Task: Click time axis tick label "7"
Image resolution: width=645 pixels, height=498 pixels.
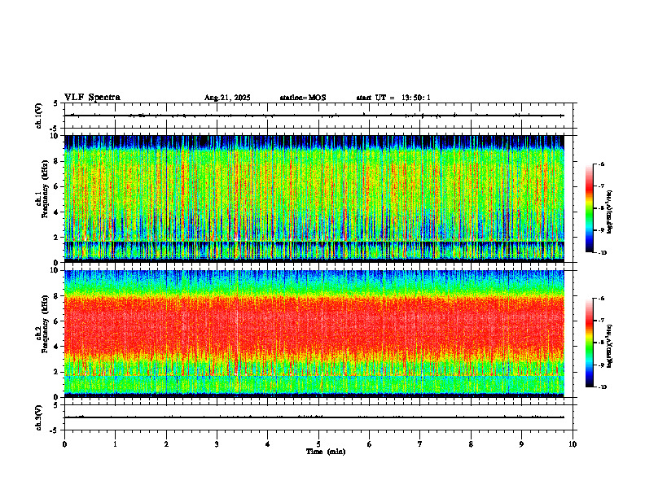Action: point(420,444)
